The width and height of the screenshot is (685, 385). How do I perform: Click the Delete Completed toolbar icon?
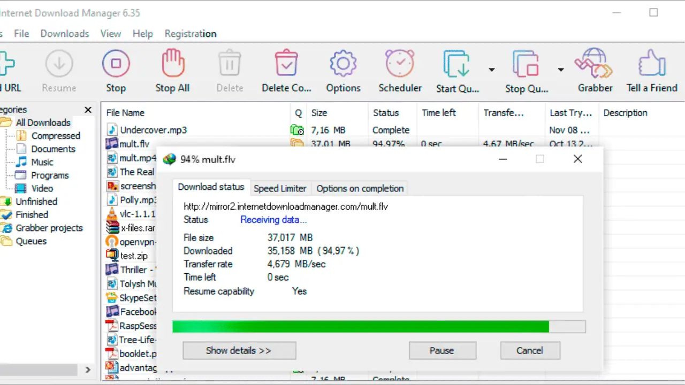point(286,64)
